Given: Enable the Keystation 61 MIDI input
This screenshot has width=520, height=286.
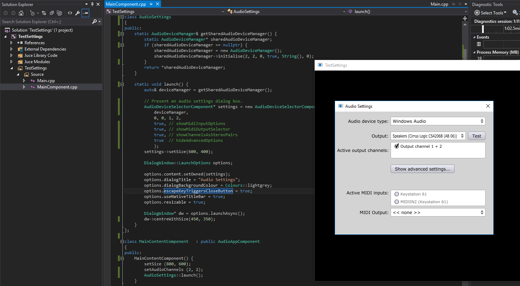Looking at the screenshot, I should pyautogui.click(x=397, y=194).
